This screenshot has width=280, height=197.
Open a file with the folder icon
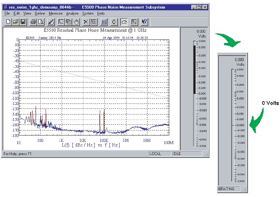(16, 22)
